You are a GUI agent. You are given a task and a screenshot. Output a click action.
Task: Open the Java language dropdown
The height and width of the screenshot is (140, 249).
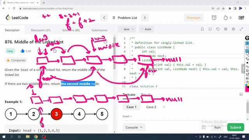pyautogui.click(x=127, y=29)
